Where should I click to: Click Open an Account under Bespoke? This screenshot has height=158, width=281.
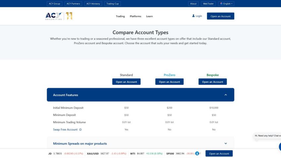pyautogui.click(x=212, y=82)
